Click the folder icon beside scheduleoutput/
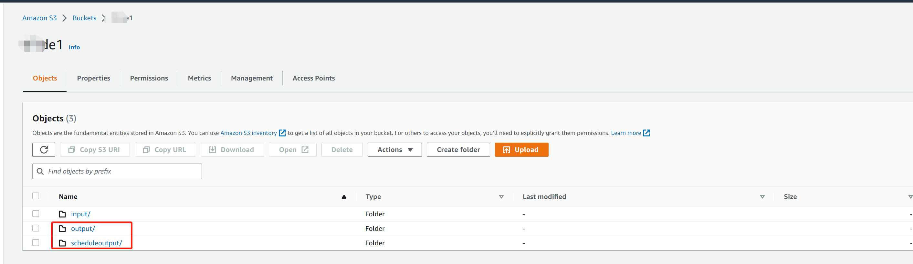This screenshot has height=264, width=913. coord(62,243)
